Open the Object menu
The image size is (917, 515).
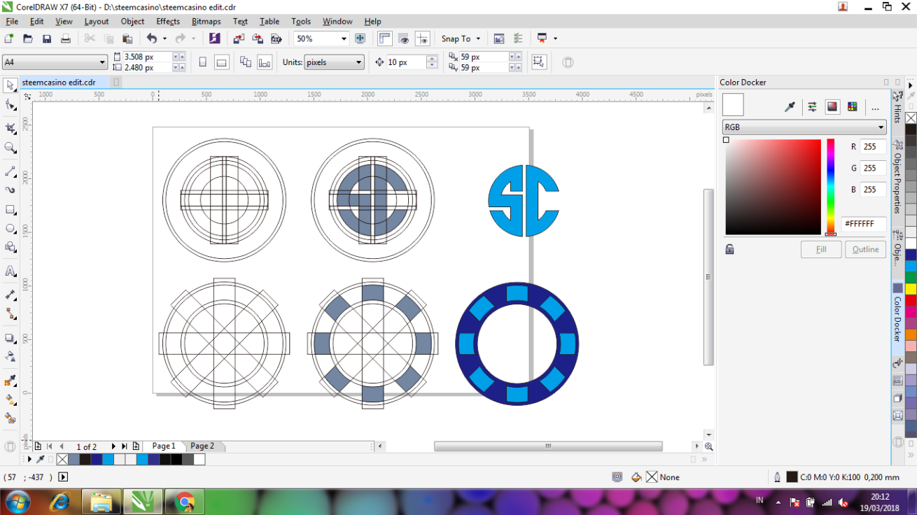click(132, 22)
